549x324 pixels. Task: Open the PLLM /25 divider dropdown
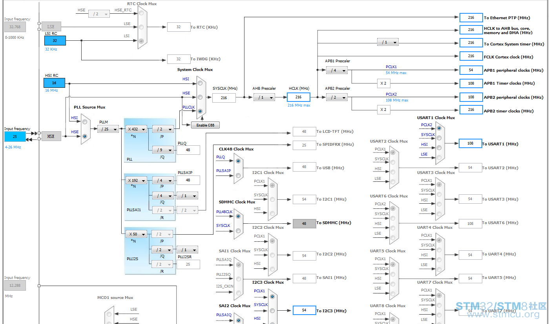[108, 129]
